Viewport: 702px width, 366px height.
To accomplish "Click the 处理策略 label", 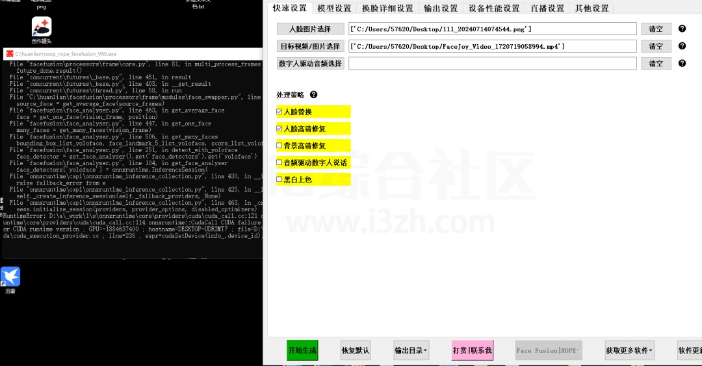I will (x=290, y=95).
